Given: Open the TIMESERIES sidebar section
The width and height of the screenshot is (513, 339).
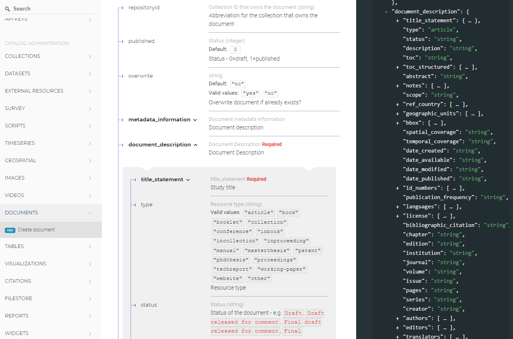Looking at the screenshot, I should pos(51,143).
